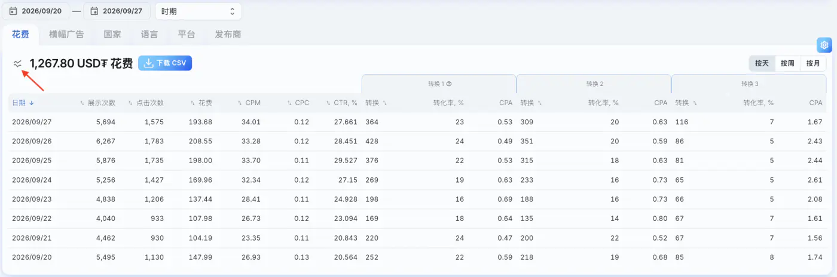Download the CSV file
837x277 pixels.
pos(165,63)
